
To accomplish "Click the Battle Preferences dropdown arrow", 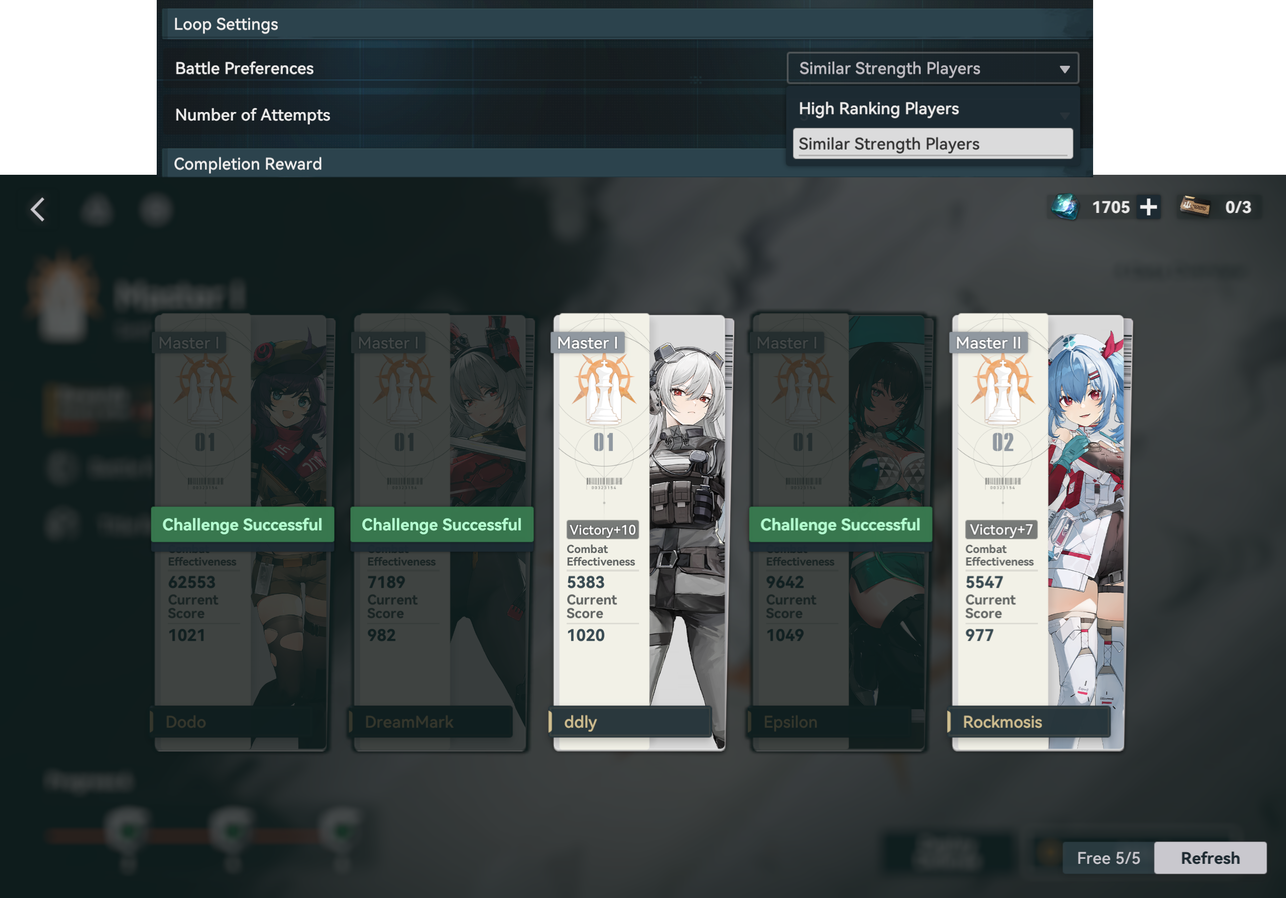I will click(x=1064, y=69).
